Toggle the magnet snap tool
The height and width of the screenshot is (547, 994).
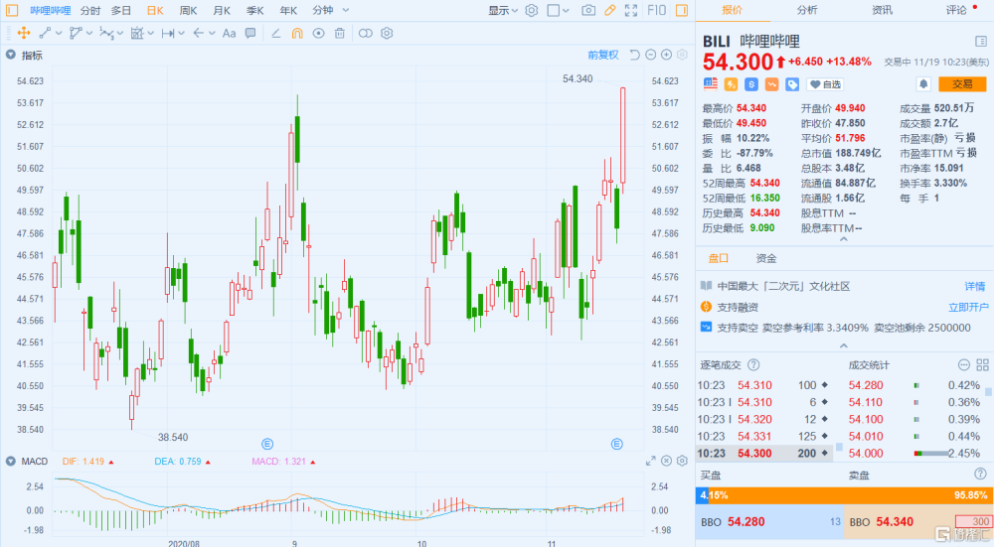[x=297, y=33]
